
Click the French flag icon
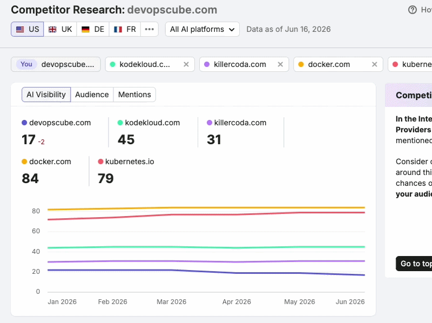click(118, 29)
